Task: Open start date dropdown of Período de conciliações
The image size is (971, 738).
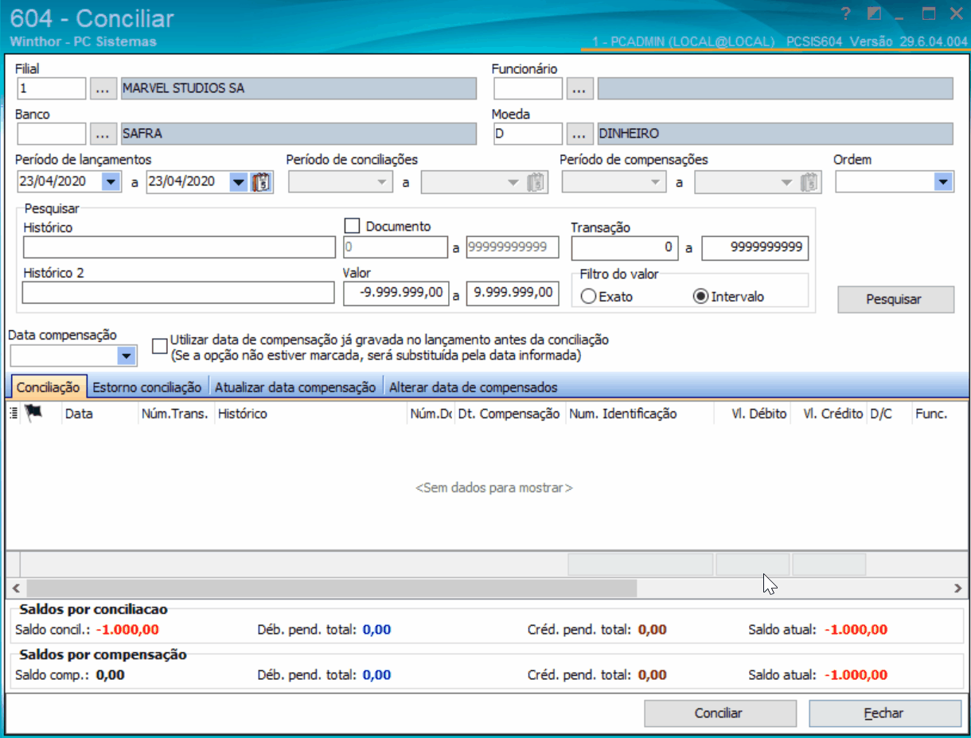Action: tap(381, 182)
